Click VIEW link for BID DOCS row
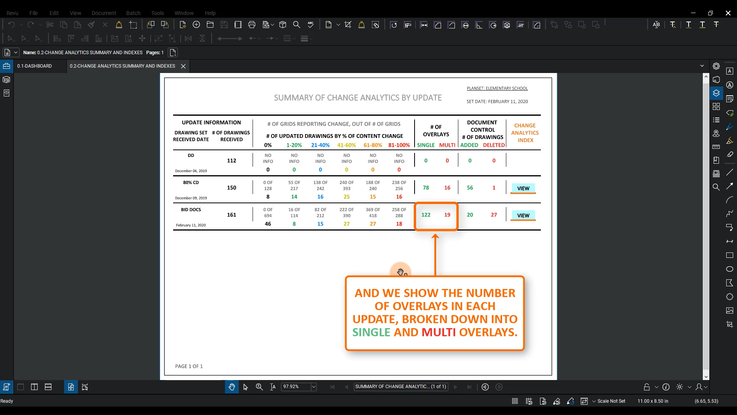 click(523, 216)
